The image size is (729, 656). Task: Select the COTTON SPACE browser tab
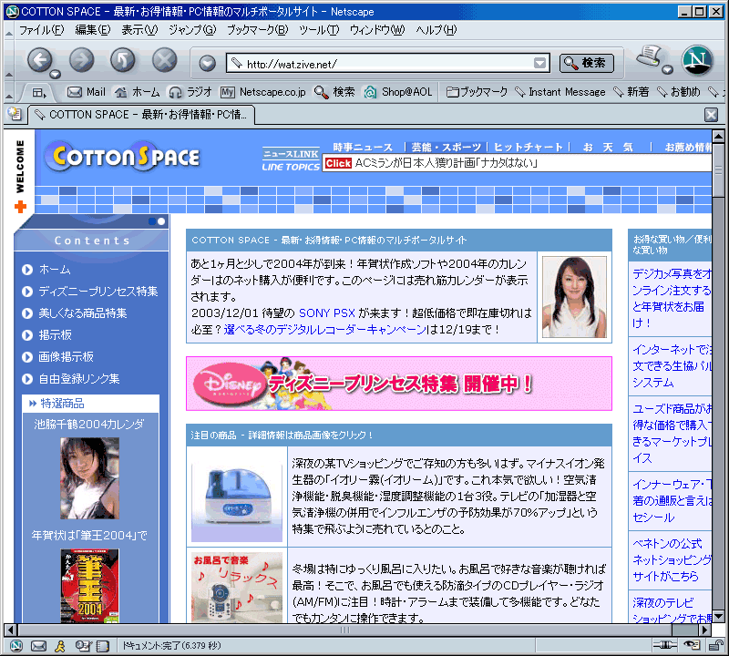141,115
